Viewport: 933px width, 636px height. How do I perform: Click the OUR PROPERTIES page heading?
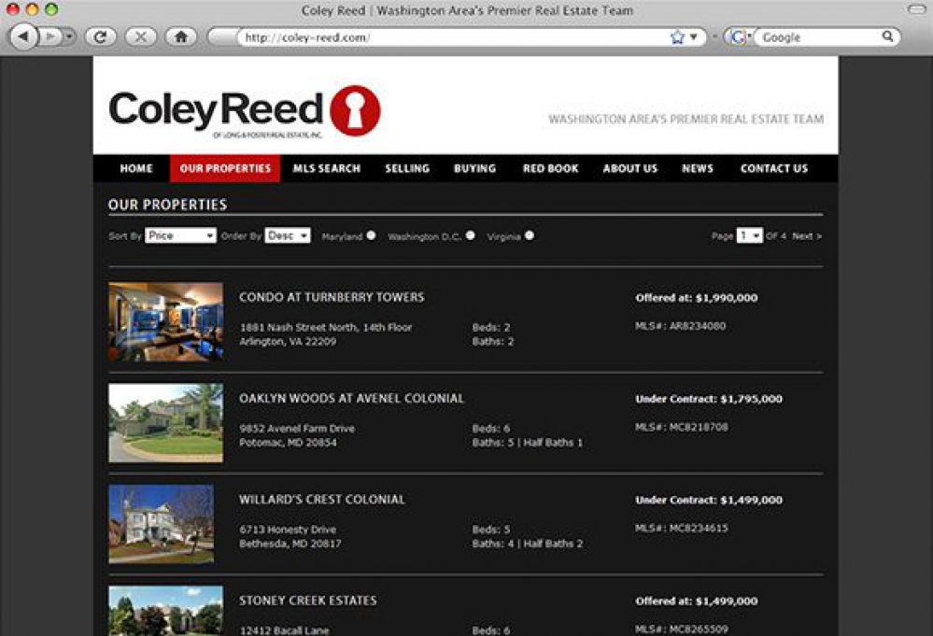pyautogui.click(x=168, y=205)
